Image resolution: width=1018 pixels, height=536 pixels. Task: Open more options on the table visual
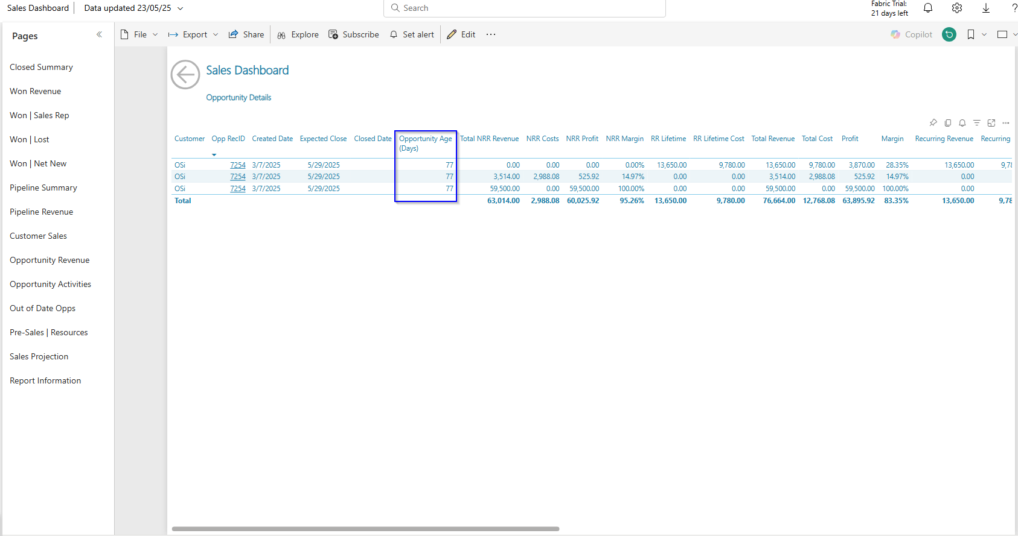point(1006,123)
